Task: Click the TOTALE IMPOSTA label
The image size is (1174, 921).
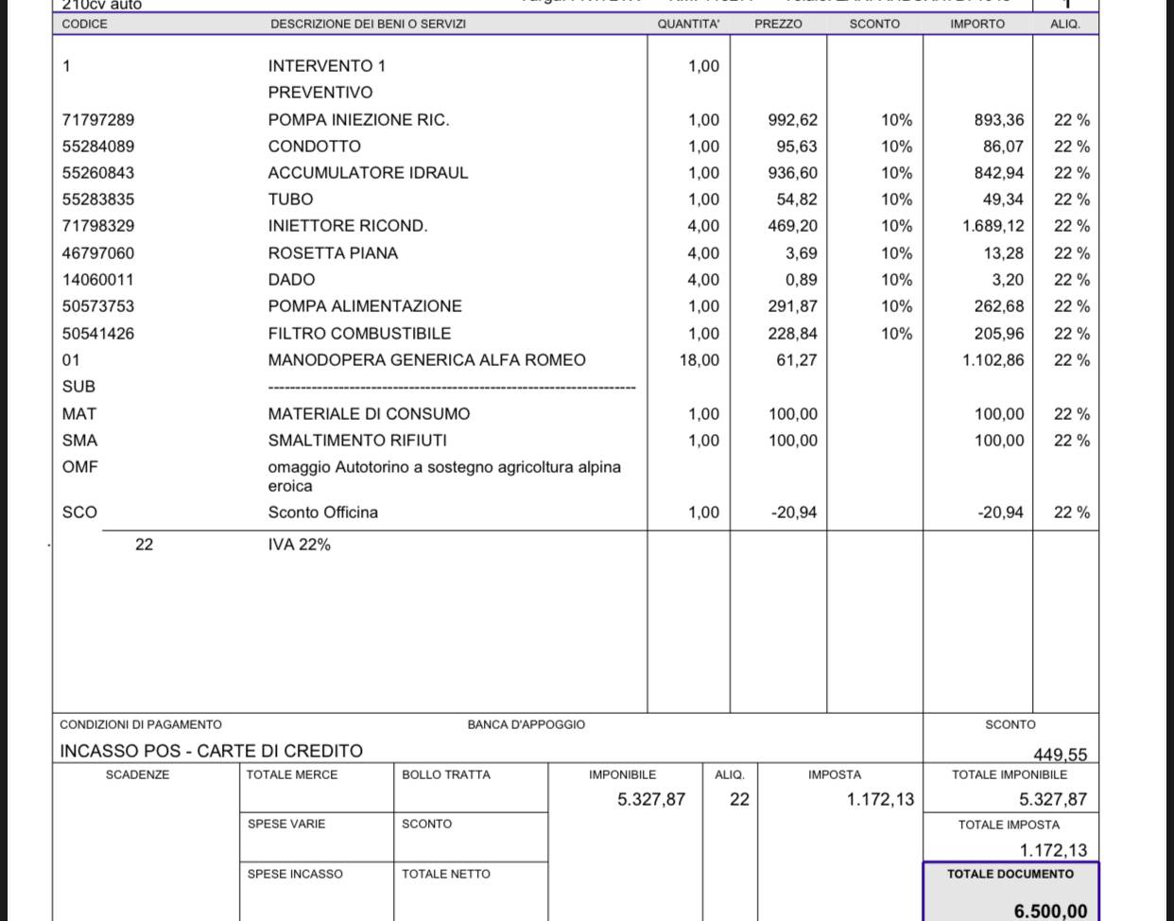Action: pyautogui.click(x=1009, y=825)
